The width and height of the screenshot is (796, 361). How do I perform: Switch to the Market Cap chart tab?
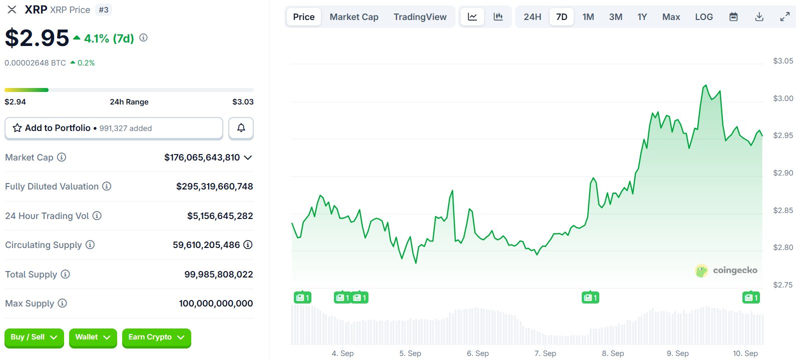[353, 17]
